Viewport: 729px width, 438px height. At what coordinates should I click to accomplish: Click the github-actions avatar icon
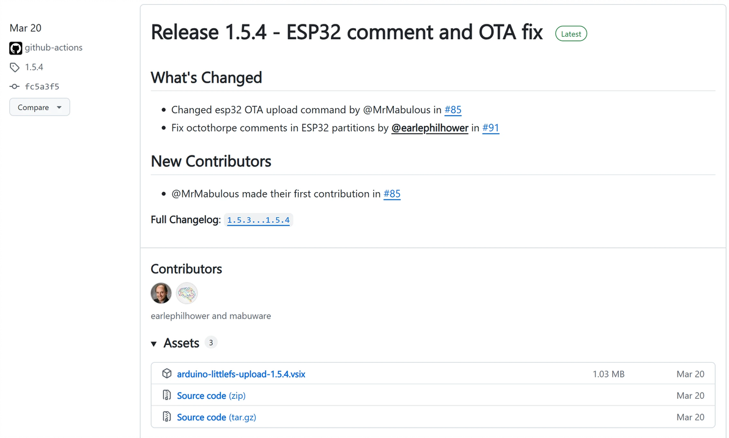(16, 48)
